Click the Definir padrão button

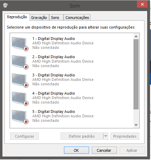click(x=82, y=136)
